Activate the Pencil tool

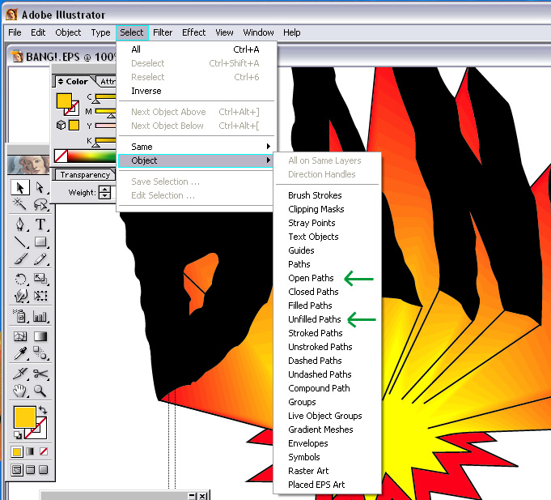click(40, 259)
